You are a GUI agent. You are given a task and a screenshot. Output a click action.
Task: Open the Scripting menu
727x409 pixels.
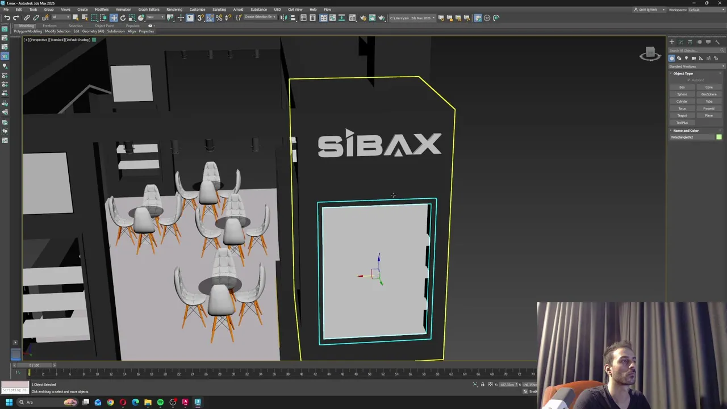(x=219, y=10)
